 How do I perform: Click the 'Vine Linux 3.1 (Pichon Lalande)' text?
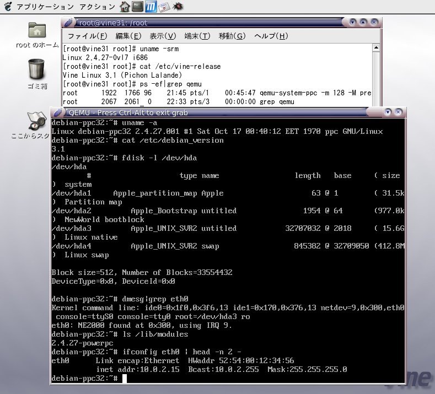[x=122, y=75]
